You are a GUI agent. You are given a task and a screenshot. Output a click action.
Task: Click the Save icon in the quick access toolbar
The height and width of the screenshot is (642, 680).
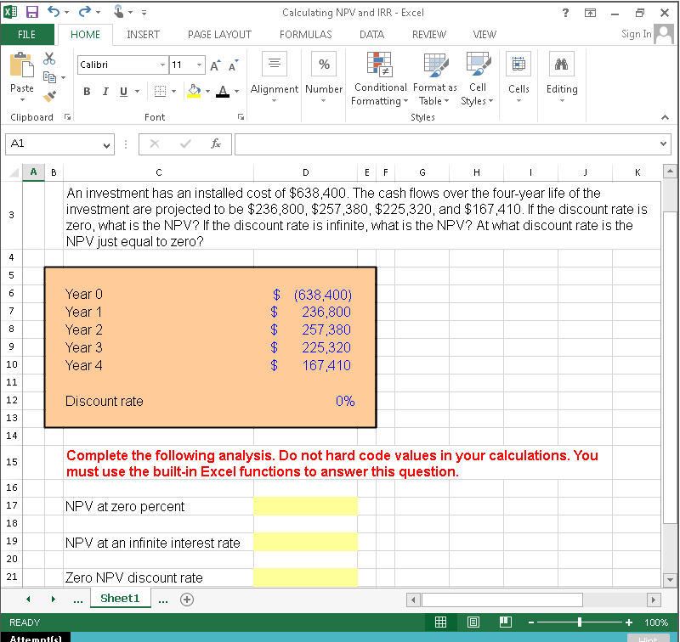point(32,12)
